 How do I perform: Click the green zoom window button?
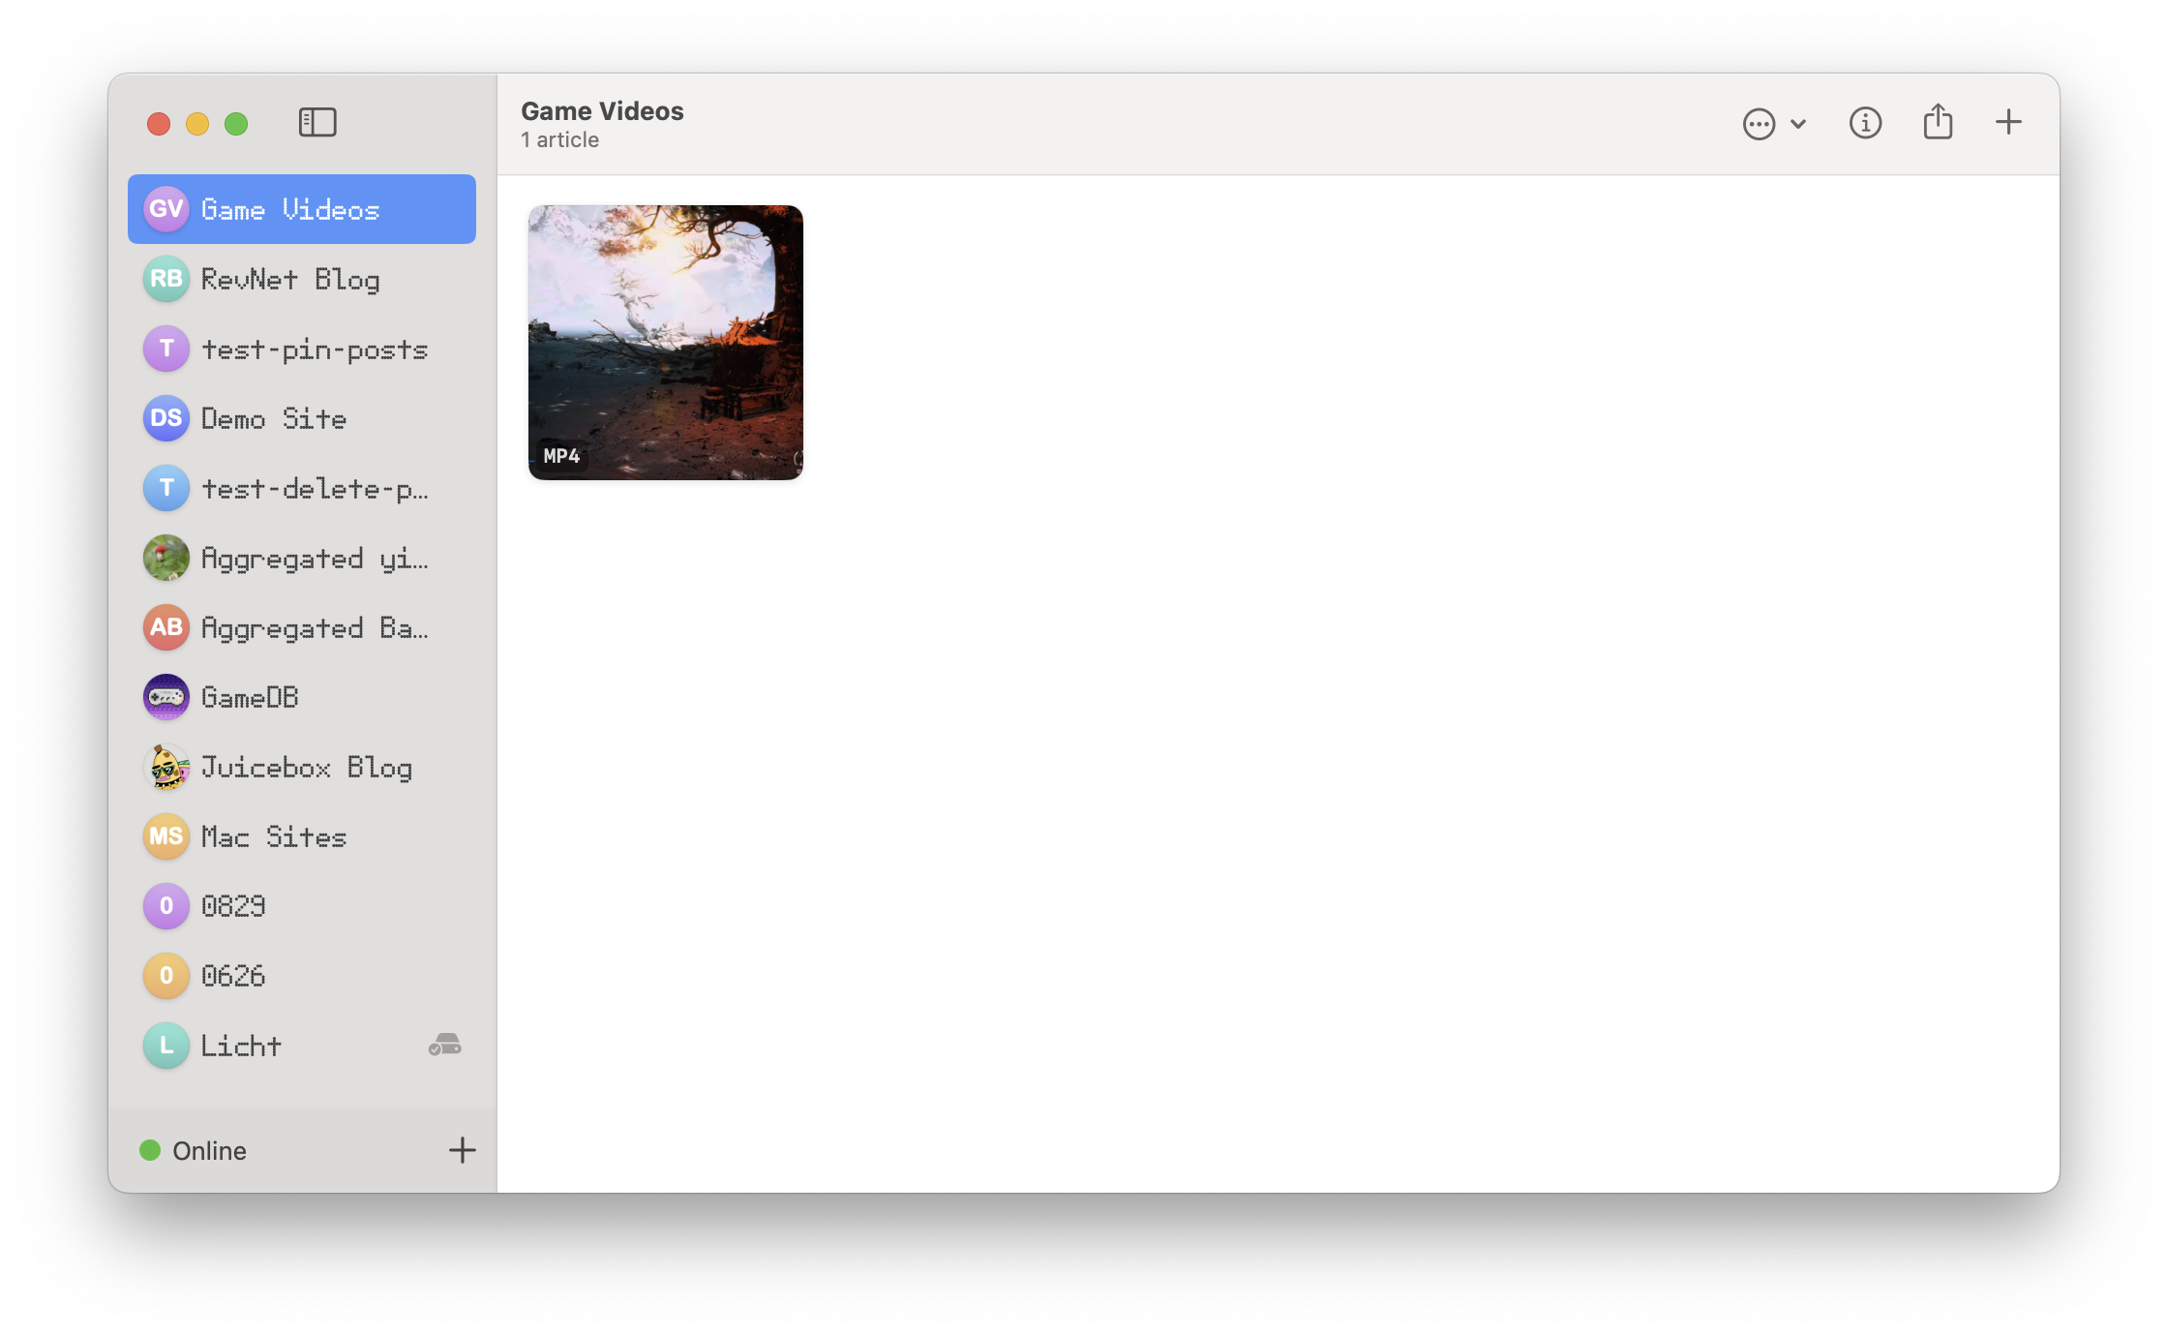click(236, 124)
